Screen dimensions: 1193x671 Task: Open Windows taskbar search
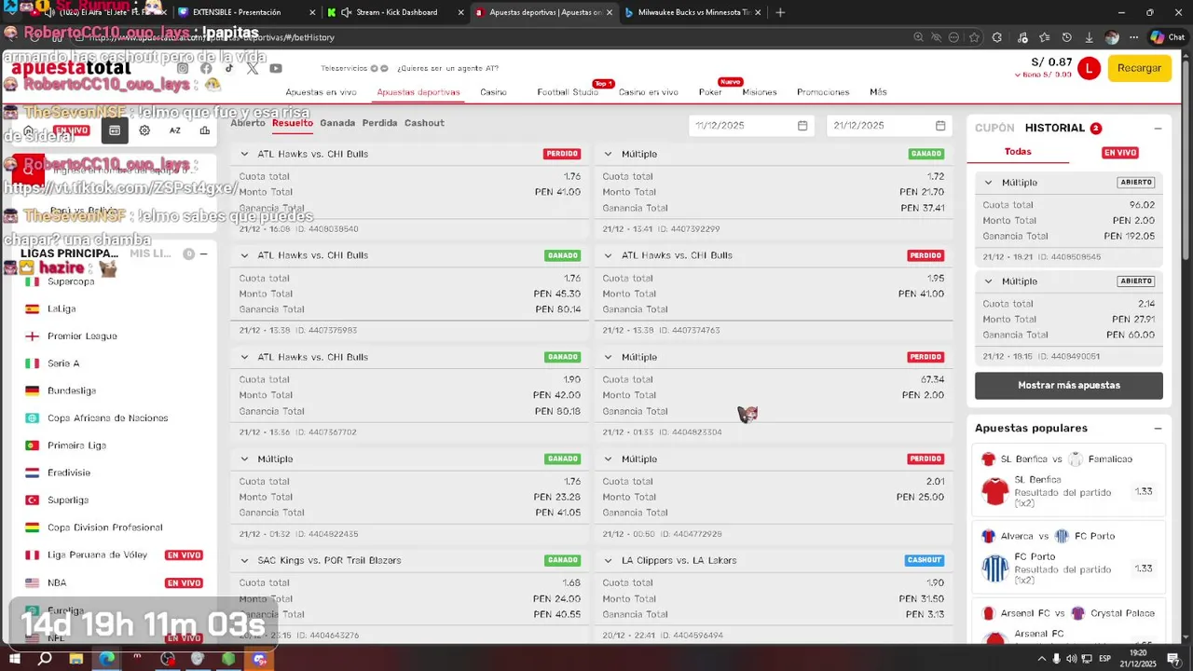[x=45, y=659]
